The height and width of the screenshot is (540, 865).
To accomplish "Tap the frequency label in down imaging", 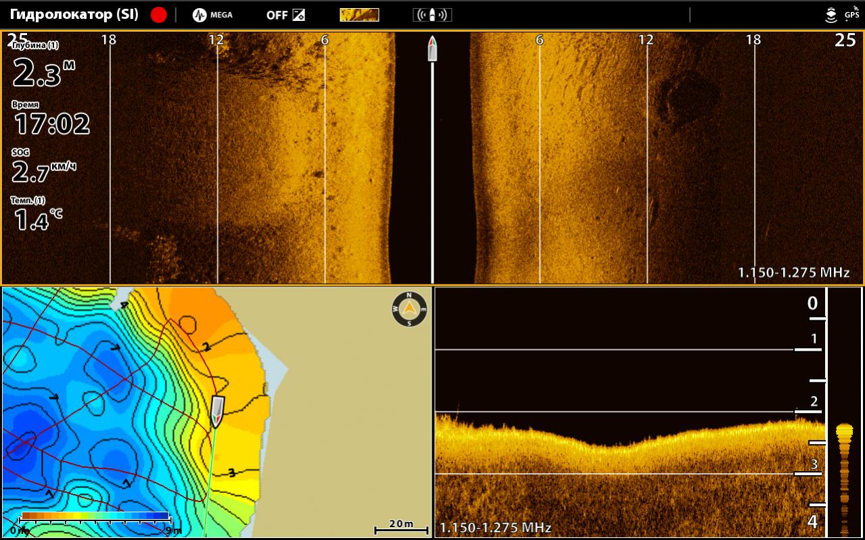I will click(495, 528).
